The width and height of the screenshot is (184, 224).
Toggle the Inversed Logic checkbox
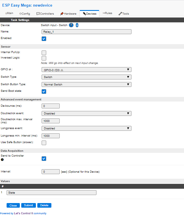44,58
